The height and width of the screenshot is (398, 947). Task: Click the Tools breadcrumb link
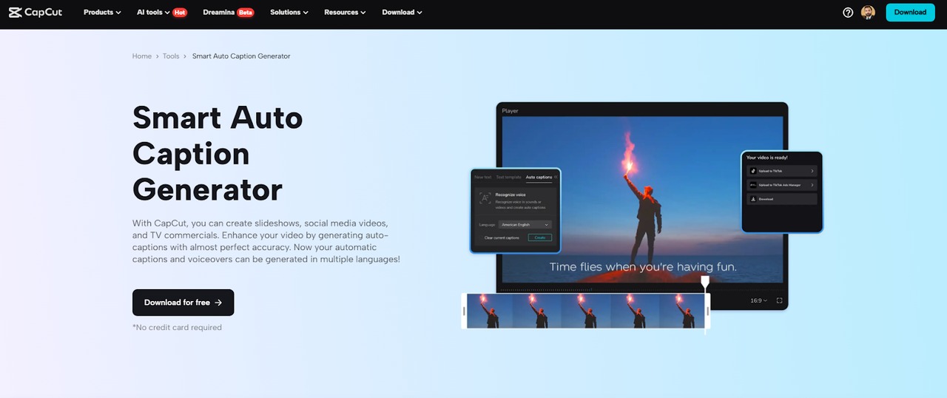click(x=171, y=56)
